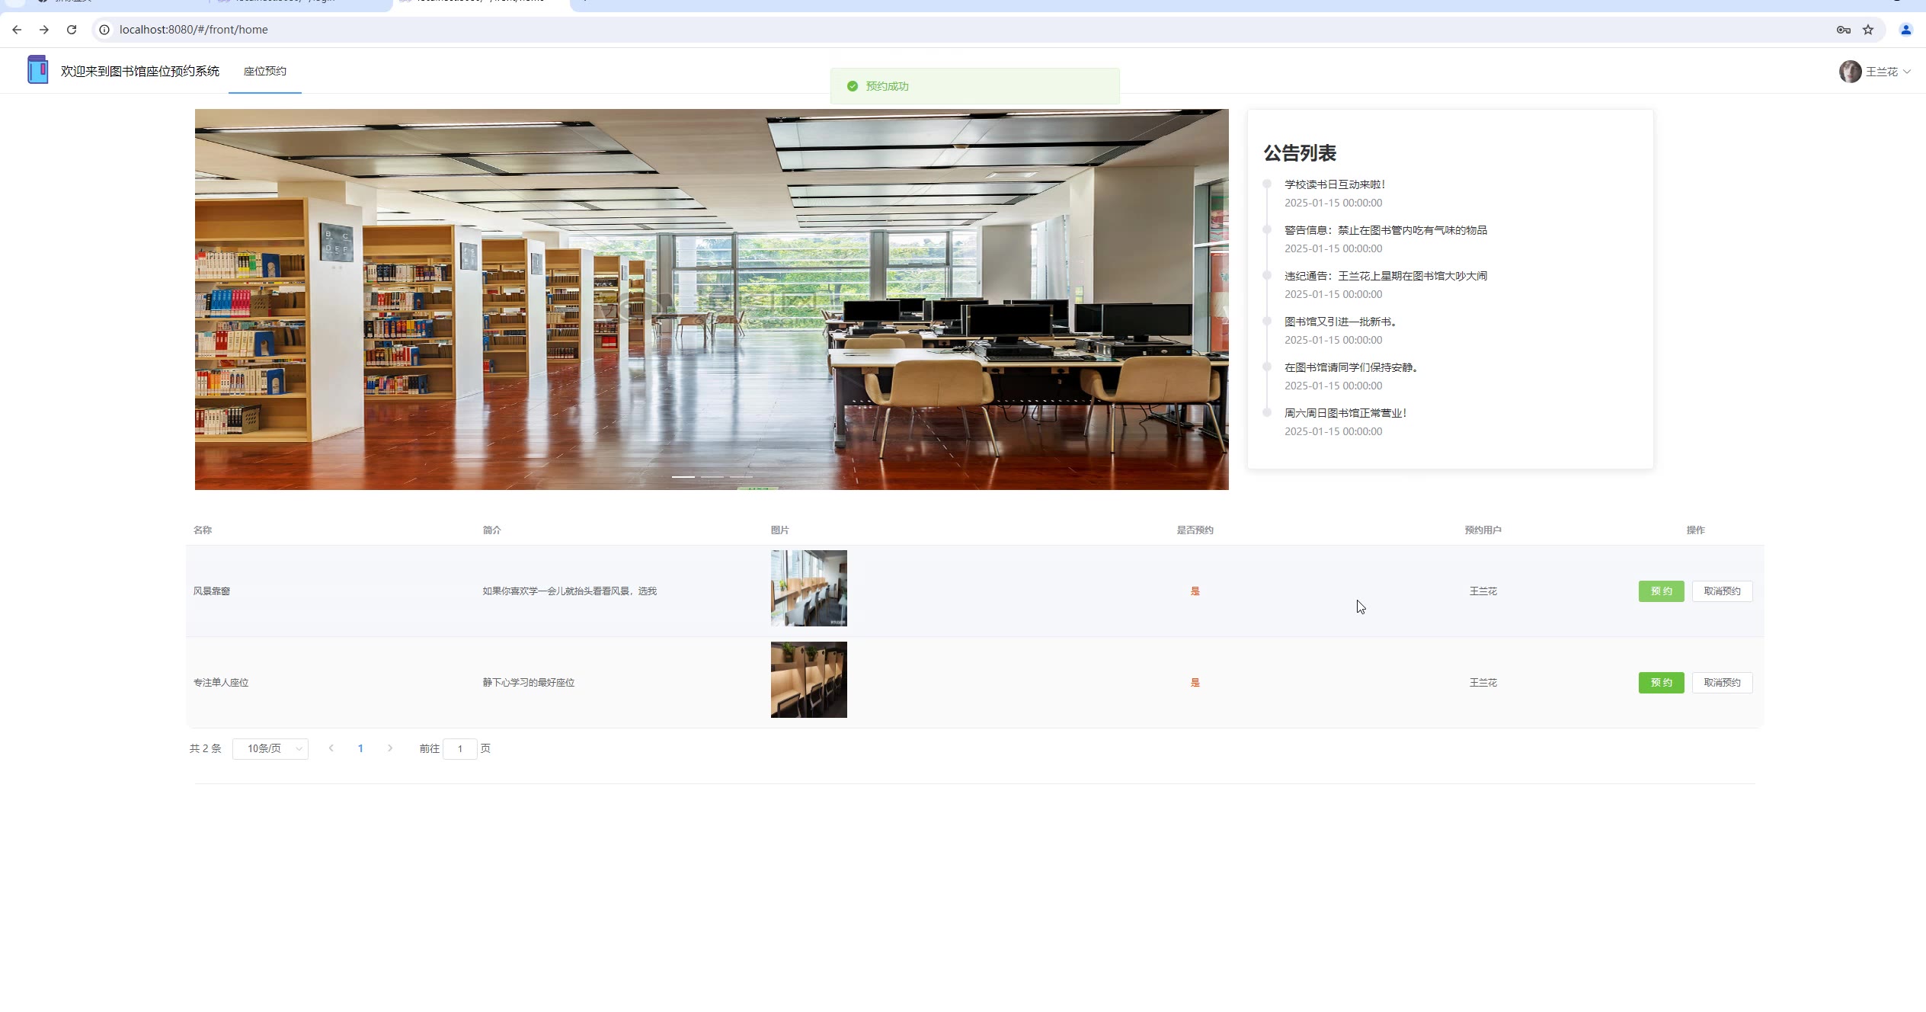
Task: Go to previous page with left chevron
Action: point(331,748)
